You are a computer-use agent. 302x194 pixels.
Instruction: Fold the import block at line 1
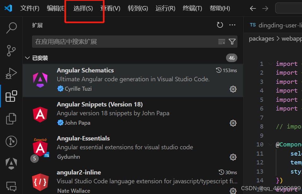coord(270,64)
